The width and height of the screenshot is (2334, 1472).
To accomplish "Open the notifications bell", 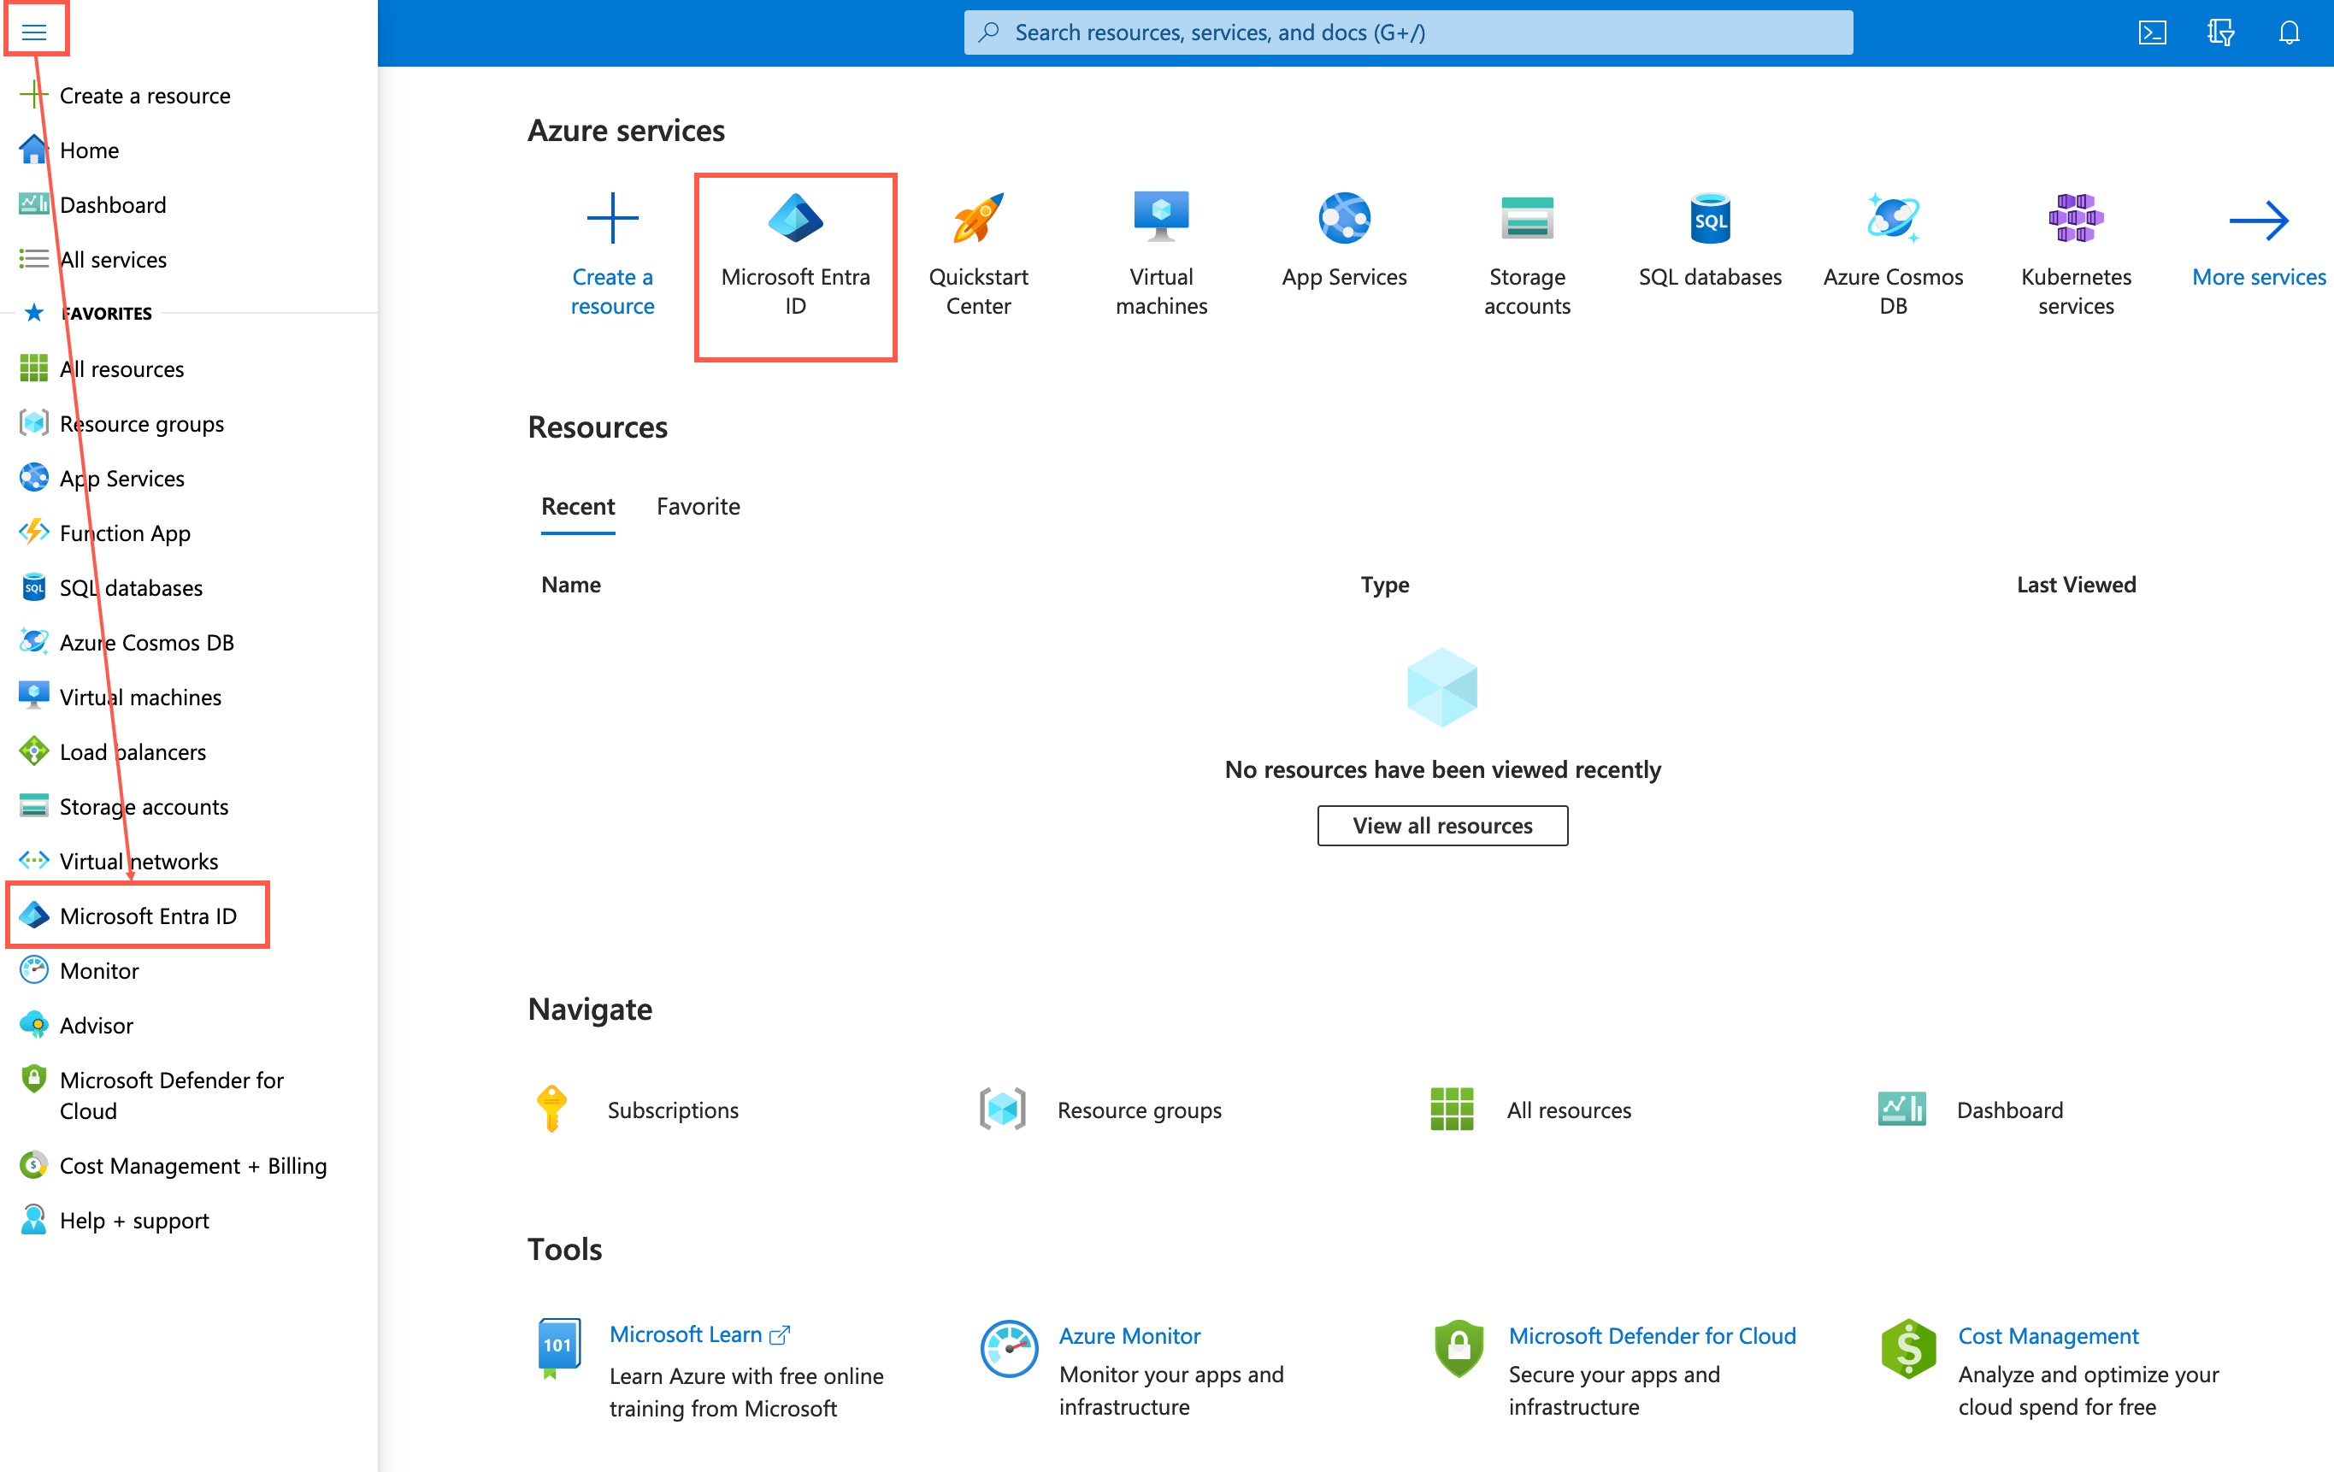I will tap(2289, 32).
